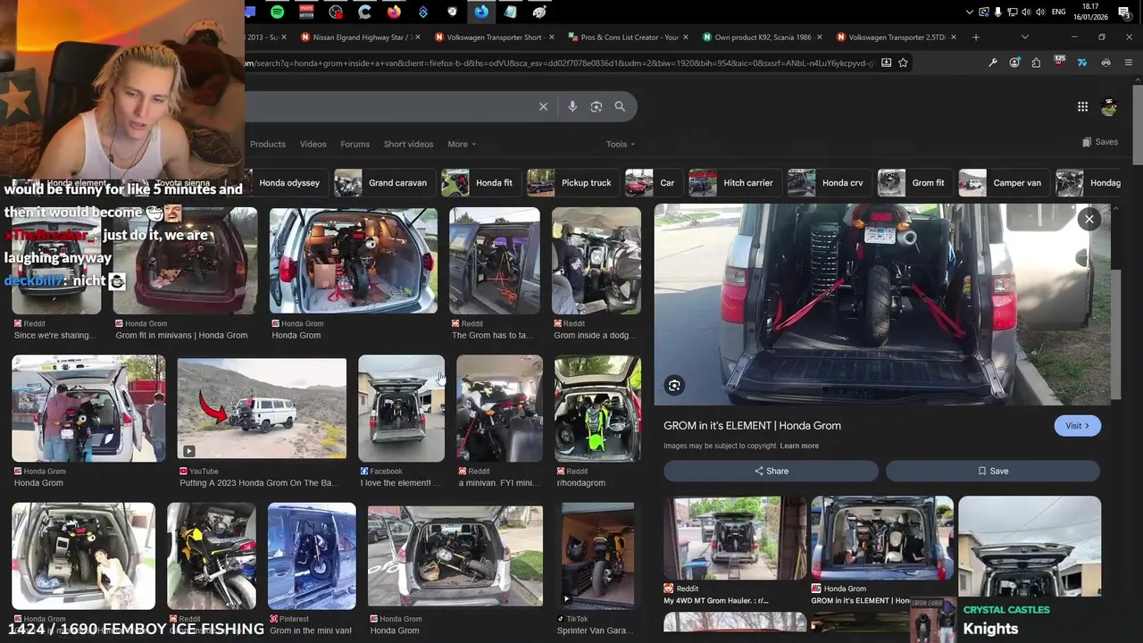Click the browser address bar URL
This screenshot has width=1143, height=643.
tap(558, 63)
